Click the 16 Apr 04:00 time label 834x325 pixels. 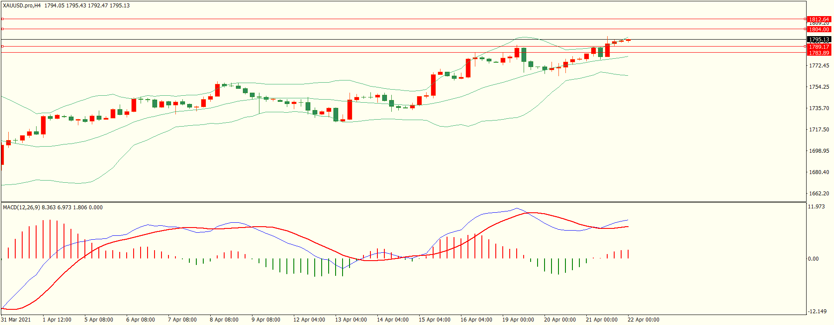(476, 320)
